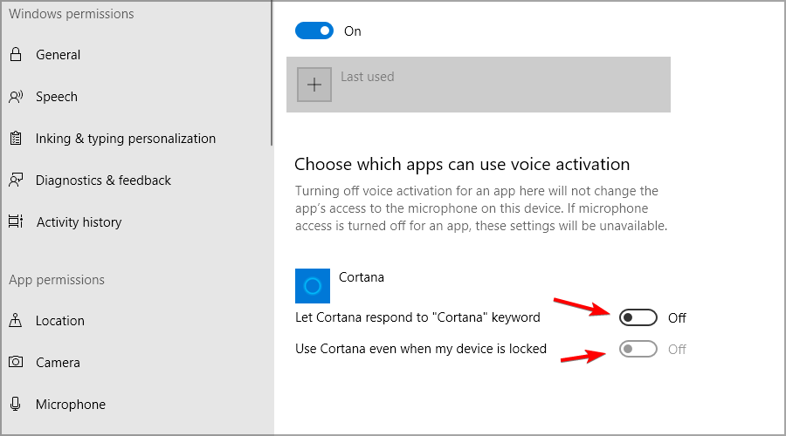Open the General settings page
The width and height of the screenshot is (786, 436).
tap(58, 55)
